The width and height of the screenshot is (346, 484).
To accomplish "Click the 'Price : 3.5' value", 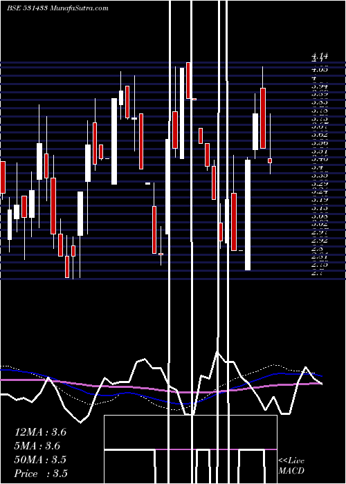I will point(41,474).
